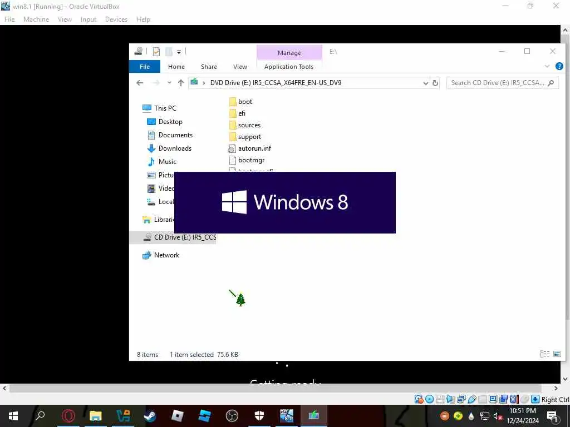Click the blue File tab in Explorer
The width and height of the screenshot is (570, 427).
click(x=145, y=67)
